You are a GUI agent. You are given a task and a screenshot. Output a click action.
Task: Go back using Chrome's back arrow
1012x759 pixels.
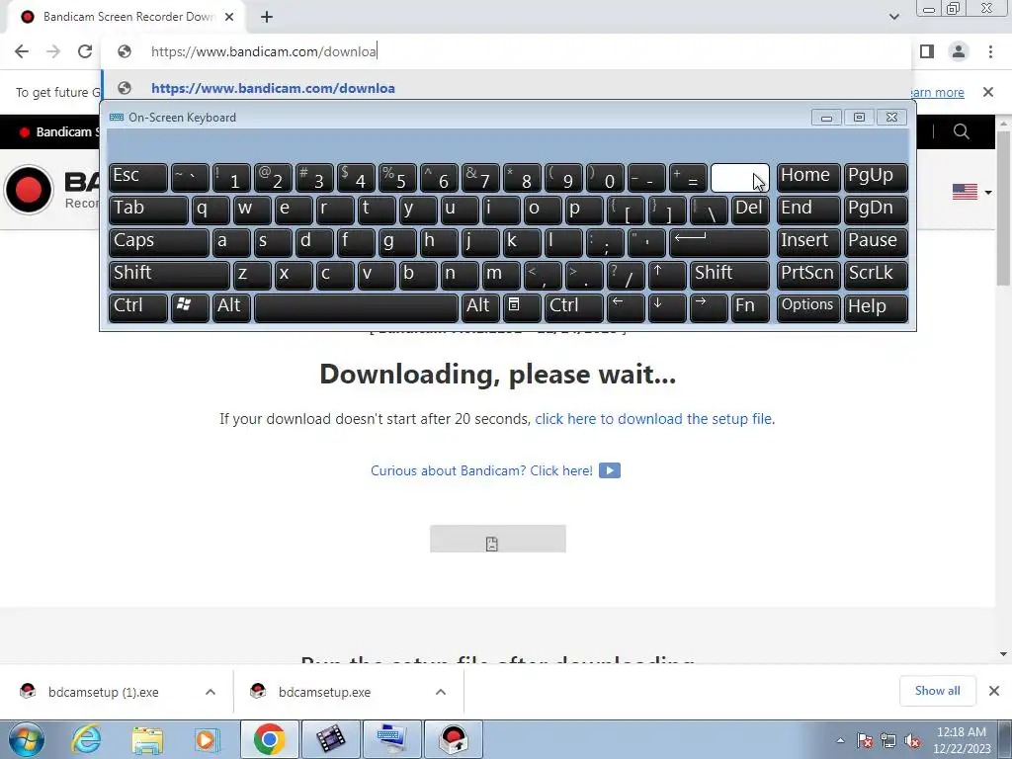[x=22, y=51]
